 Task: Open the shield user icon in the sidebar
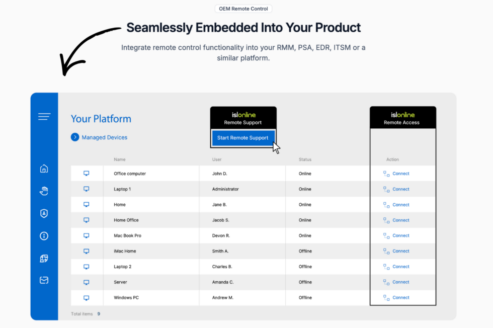[x=44, y=213]
